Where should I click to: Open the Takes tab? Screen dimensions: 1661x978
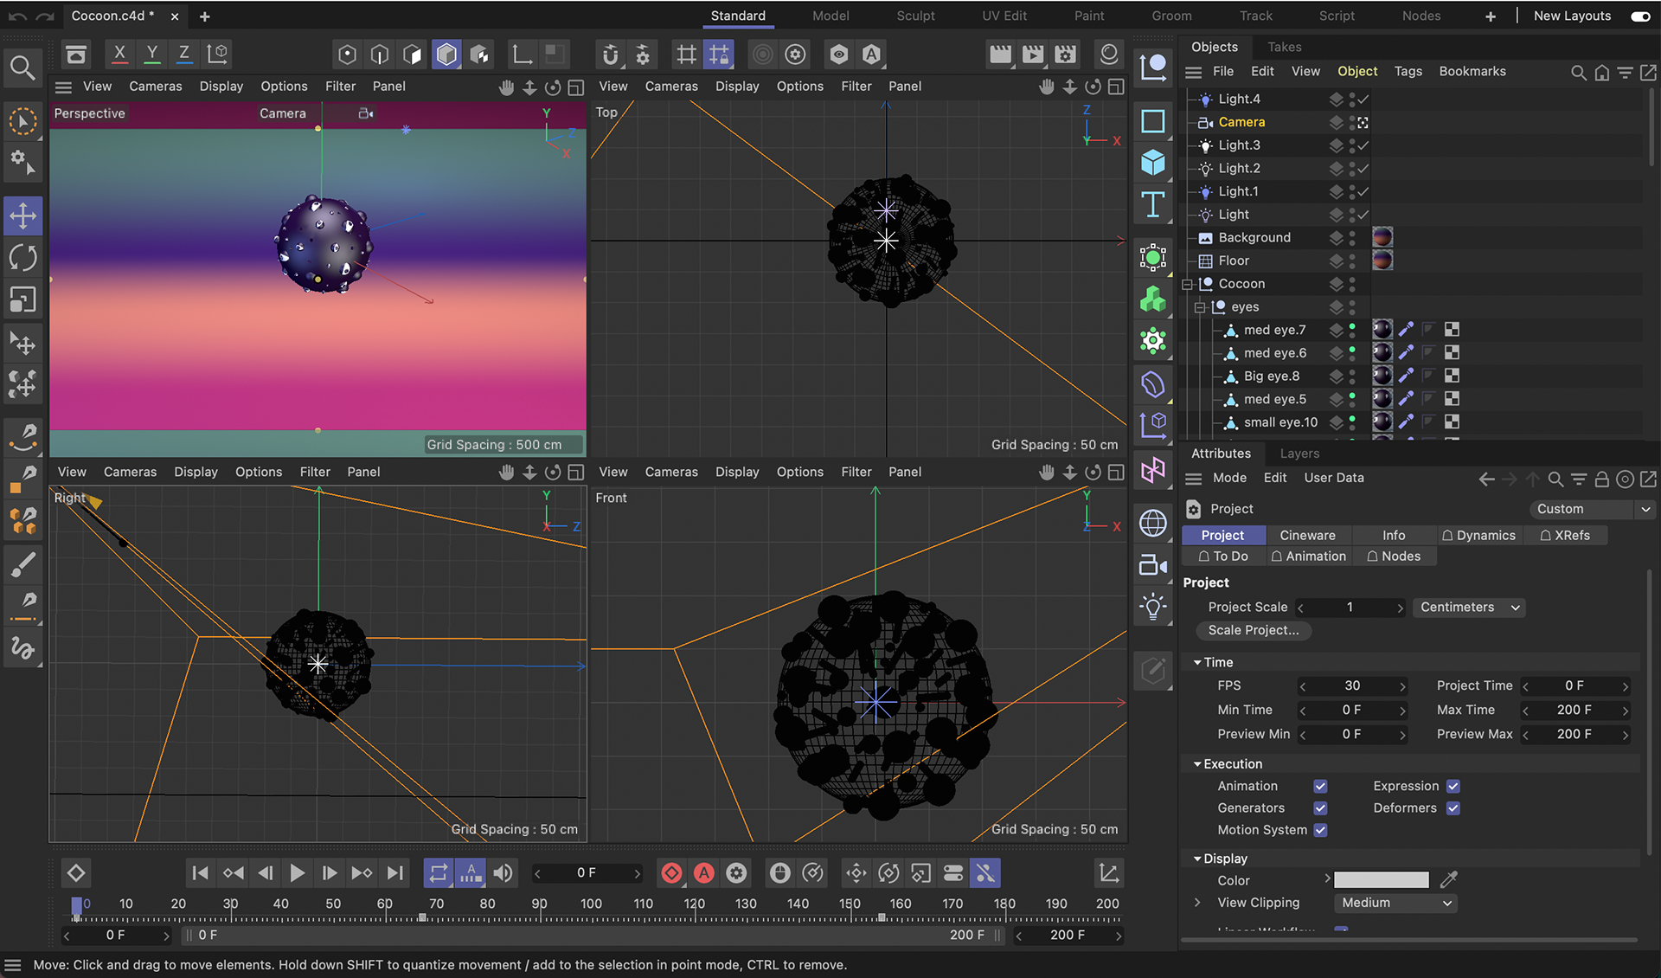[x=1284, y=47]
